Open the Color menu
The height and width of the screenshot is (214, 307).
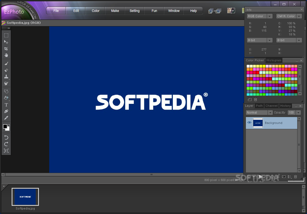(x=96, y=11)
